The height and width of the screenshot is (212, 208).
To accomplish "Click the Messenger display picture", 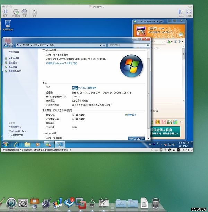I will coord(141,30).
